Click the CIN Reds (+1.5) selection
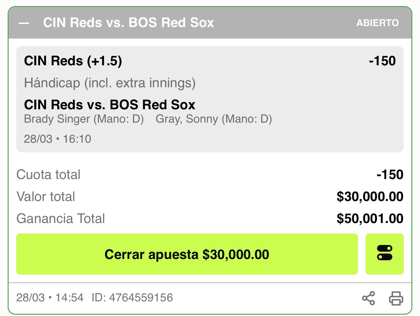Image resolution: width=420 pixels, height=316 pixels. (x=73, y=61)
